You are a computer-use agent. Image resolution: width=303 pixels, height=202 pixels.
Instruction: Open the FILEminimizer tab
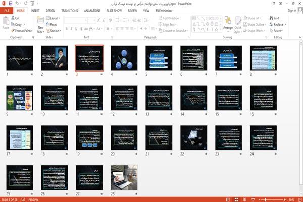[x=164, y=11]
